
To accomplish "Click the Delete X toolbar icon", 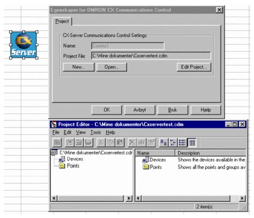I will coord(132,142).
